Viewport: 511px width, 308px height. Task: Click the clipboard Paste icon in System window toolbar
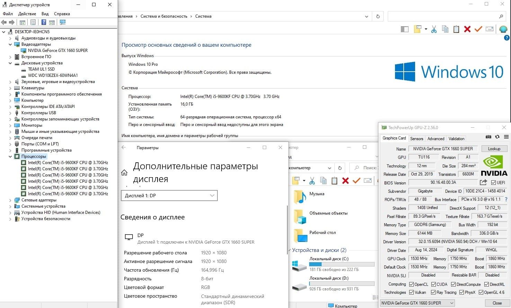coord(456,29)
